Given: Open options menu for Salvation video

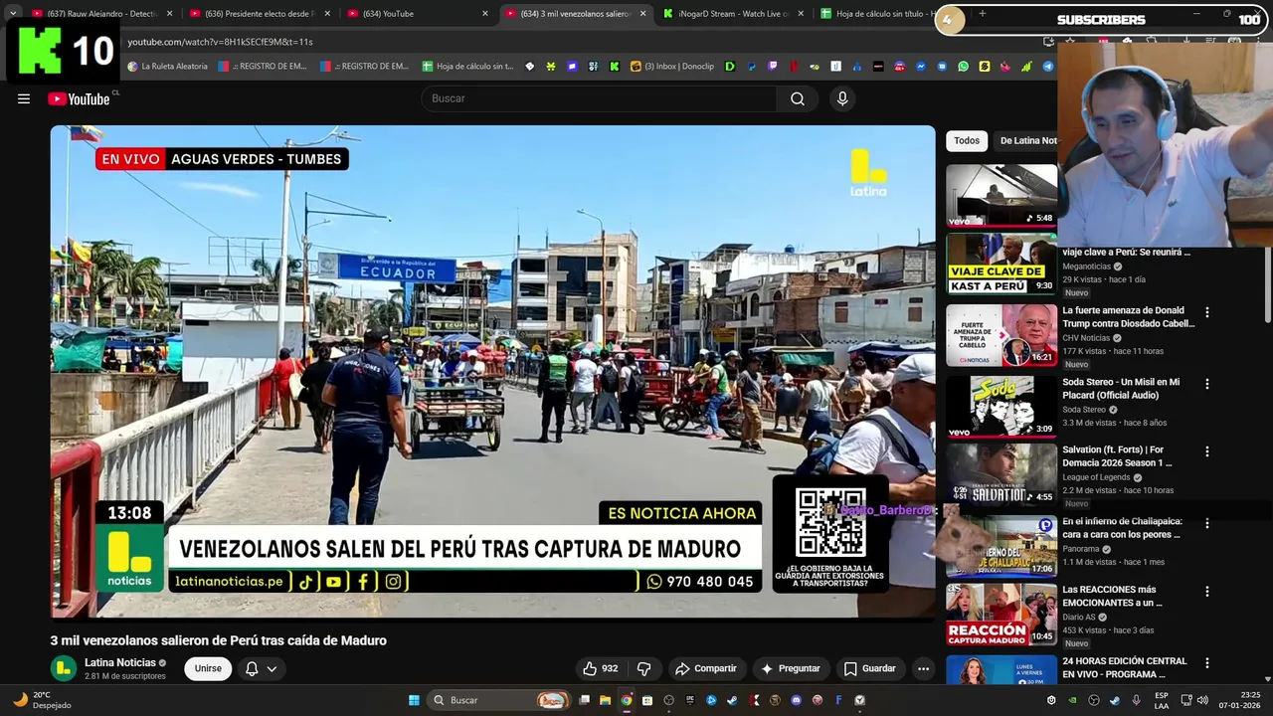Looking at the screenshot, I should (1207, 451).
